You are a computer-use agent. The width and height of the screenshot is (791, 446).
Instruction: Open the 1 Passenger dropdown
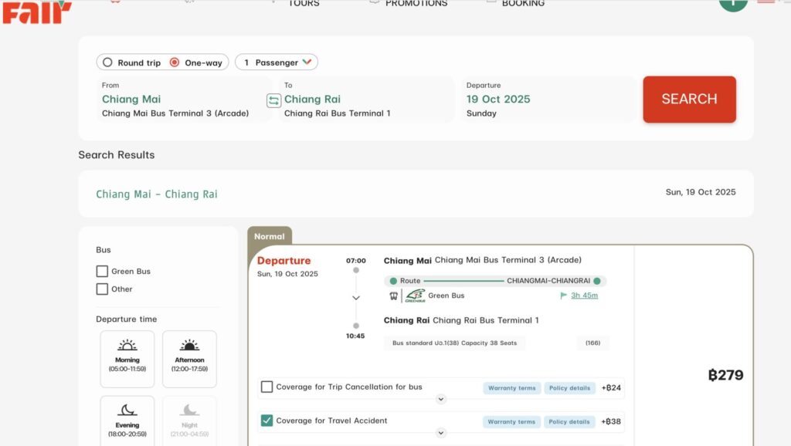(277, 63)
